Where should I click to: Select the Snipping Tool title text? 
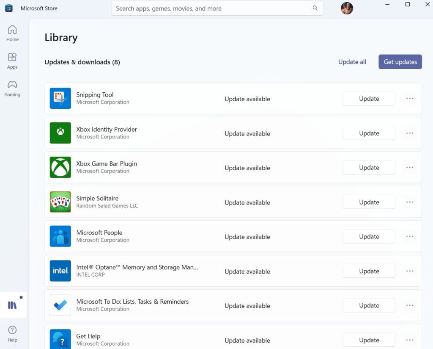pos(95,94)
